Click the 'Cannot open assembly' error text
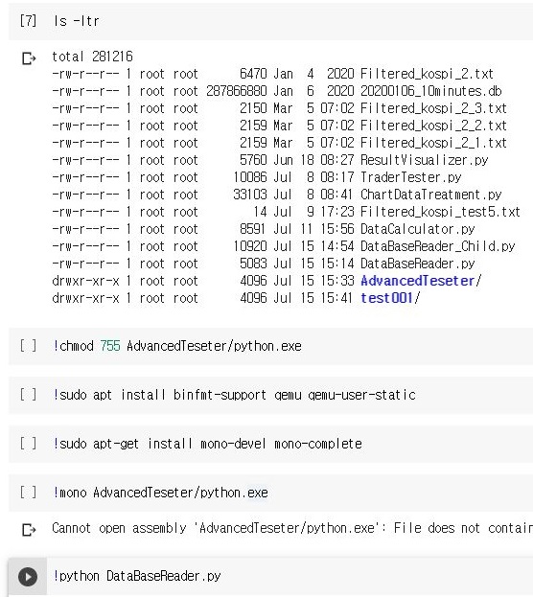The height and width of the screenshot is (597, 533). coord(292,528)
